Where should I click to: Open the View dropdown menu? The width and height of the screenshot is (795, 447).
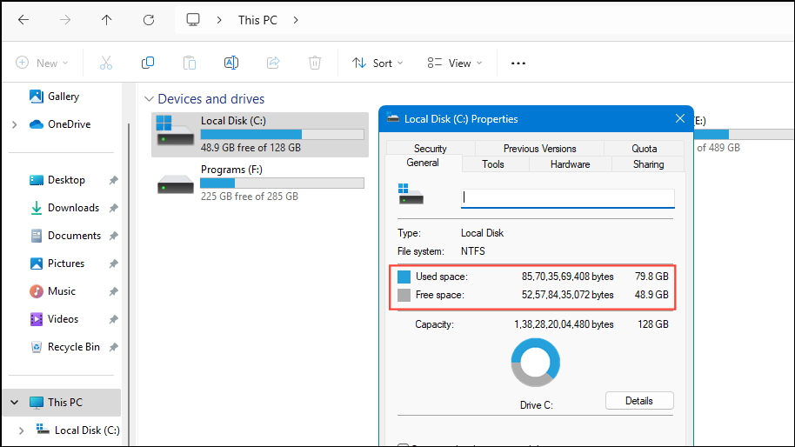point(455,63)
